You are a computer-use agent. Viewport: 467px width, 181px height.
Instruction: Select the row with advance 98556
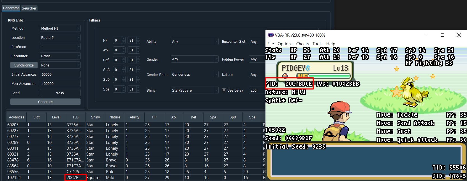click(136, 172)
